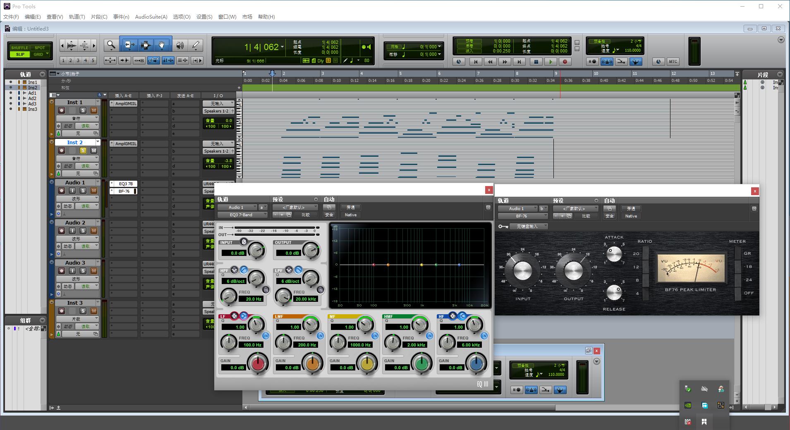Select the Scrubber speaker tool
This screenshot has height=430, width=790.
(180, 45)
